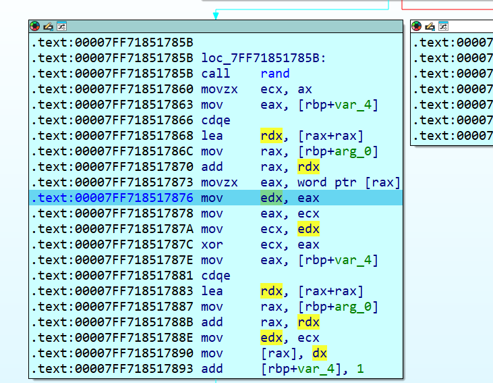The width and height of the screenshot is (493, 383).
Task: Click the call mnemonic at address 785B
Action: (x=216, y=74)
